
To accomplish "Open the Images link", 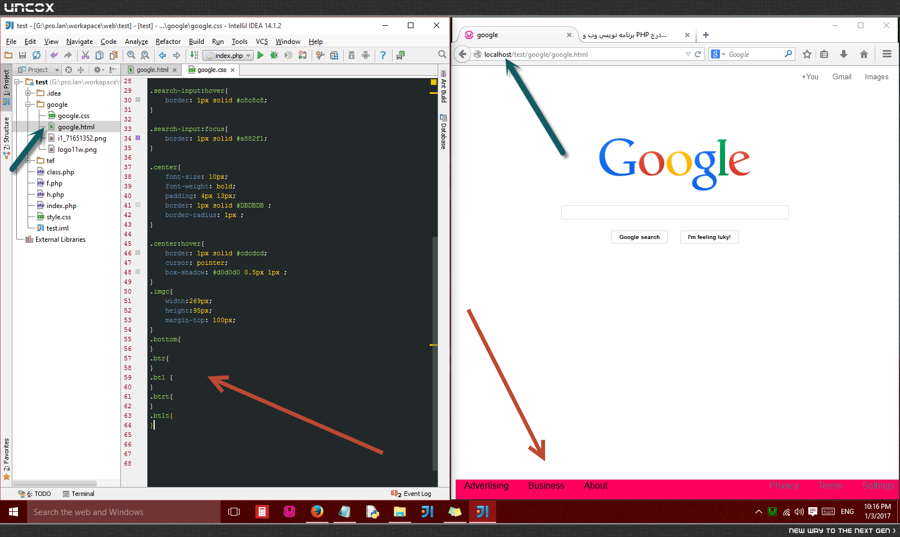I will 876,77.
